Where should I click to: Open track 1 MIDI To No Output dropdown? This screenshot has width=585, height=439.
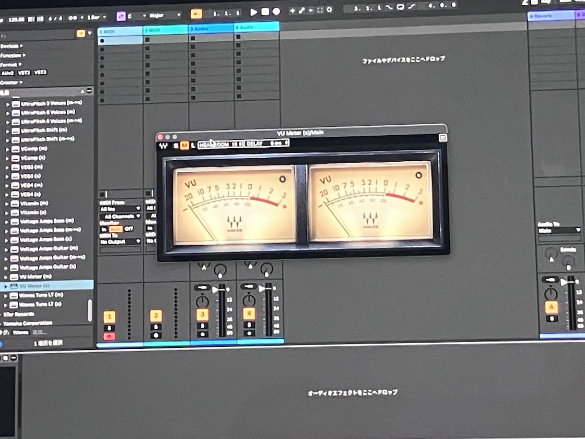click(120, 242)
